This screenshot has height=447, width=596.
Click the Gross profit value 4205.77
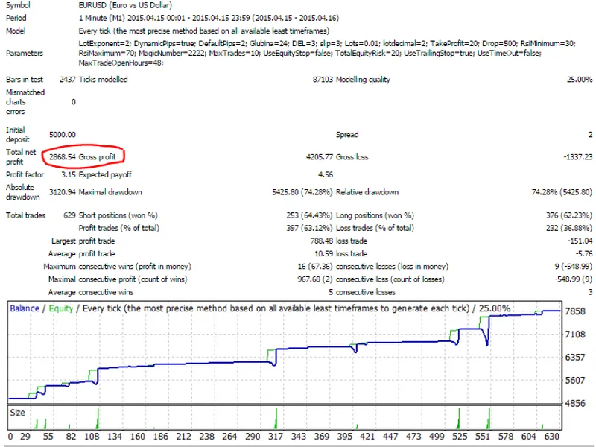click(x=320, y=156)
